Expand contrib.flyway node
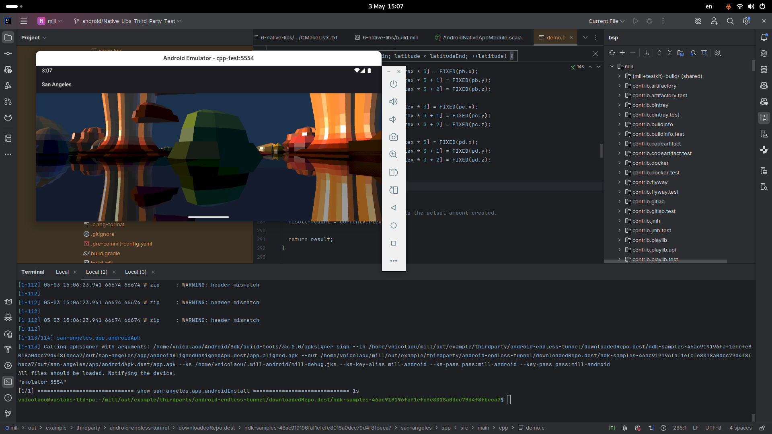772x434 pixels. coord(620,182)
